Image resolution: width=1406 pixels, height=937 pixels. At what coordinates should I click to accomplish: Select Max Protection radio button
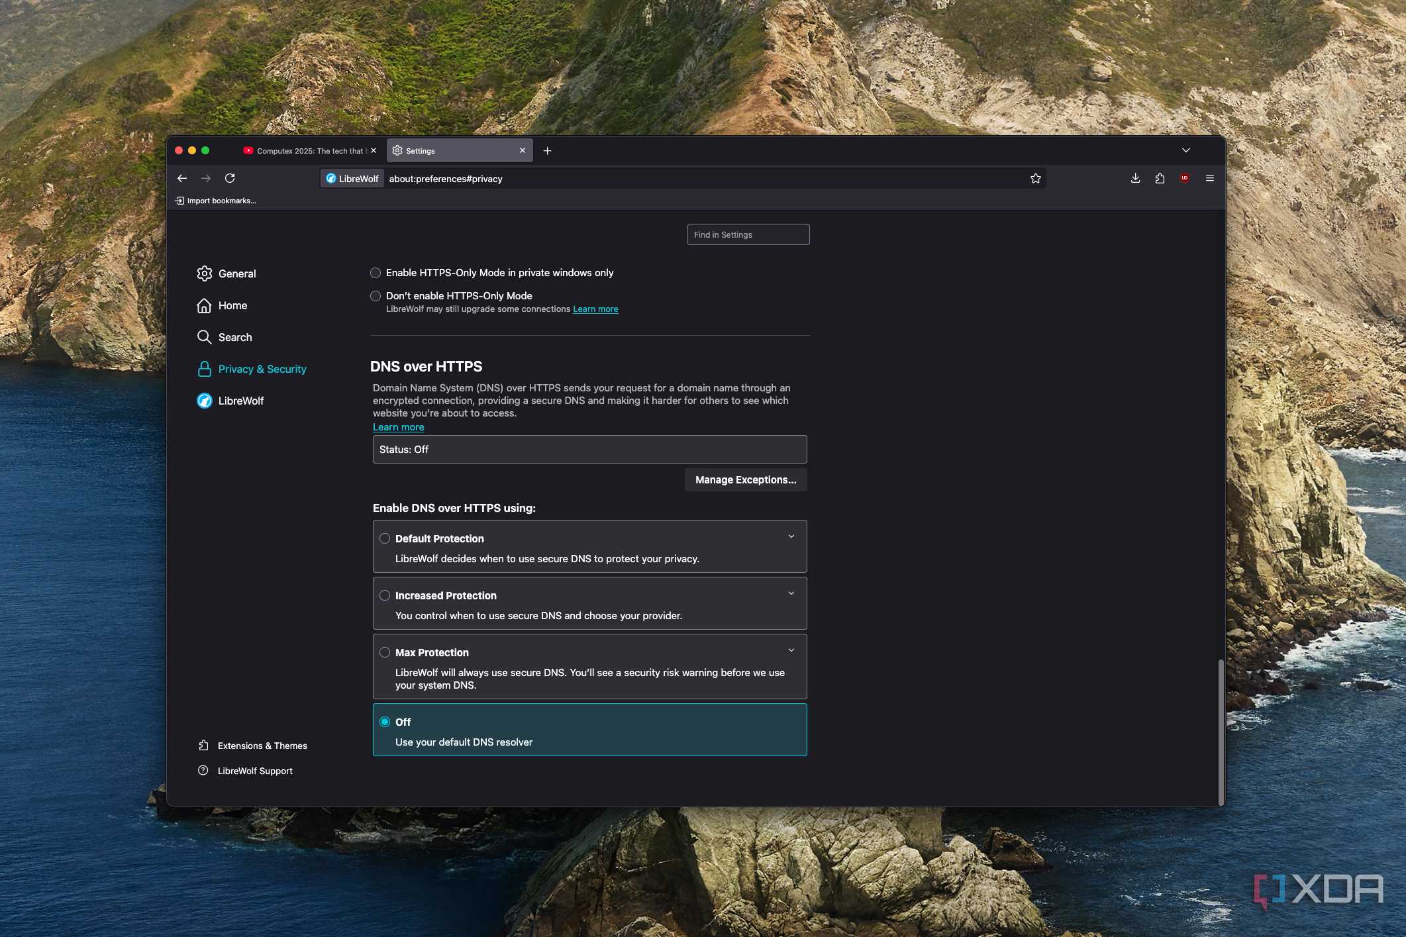[x=385, y=652]
